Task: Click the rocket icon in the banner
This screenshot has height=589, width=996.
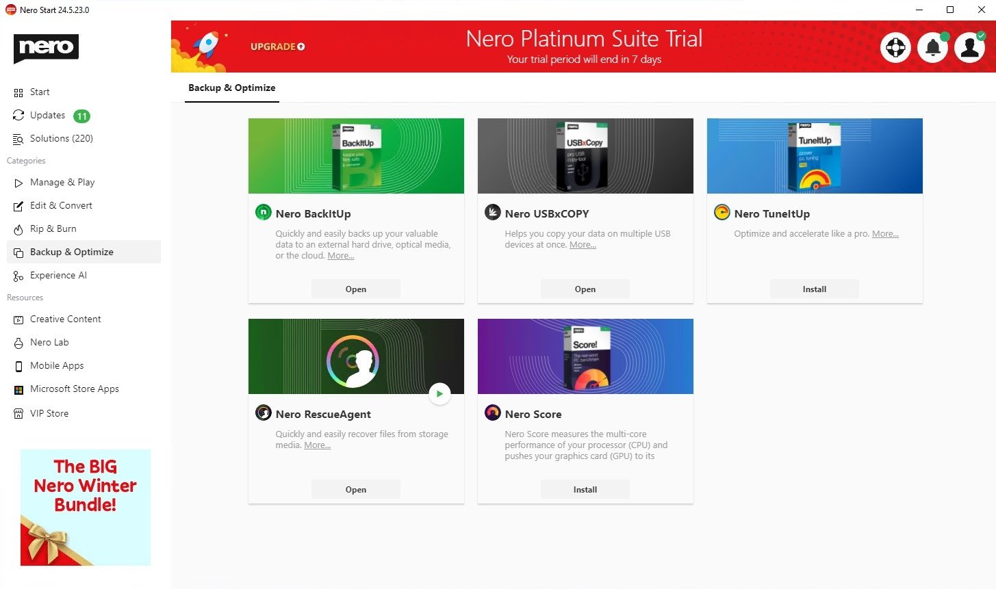Action: point(205,47)
